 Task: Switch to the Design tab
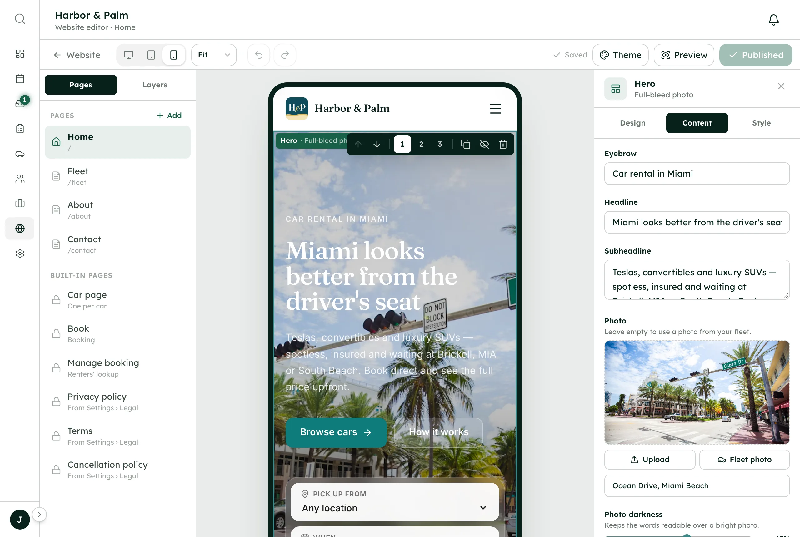click(x=632, y=123)
